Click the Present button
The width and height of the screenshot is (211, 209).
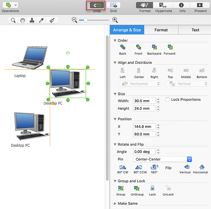pos(200,5)
